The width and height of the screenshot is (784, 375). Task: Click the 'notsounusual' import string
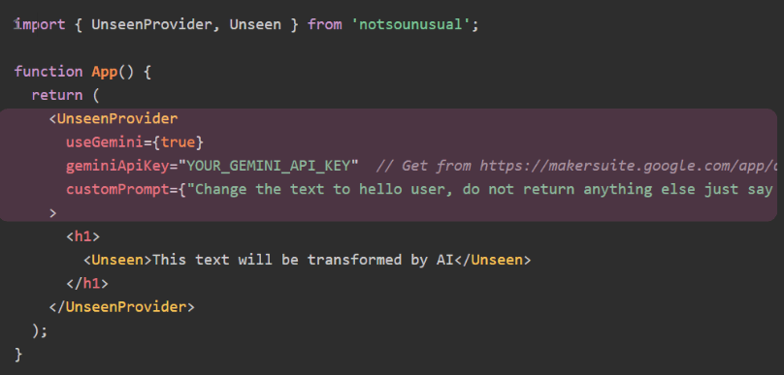[x=414, y=24]
